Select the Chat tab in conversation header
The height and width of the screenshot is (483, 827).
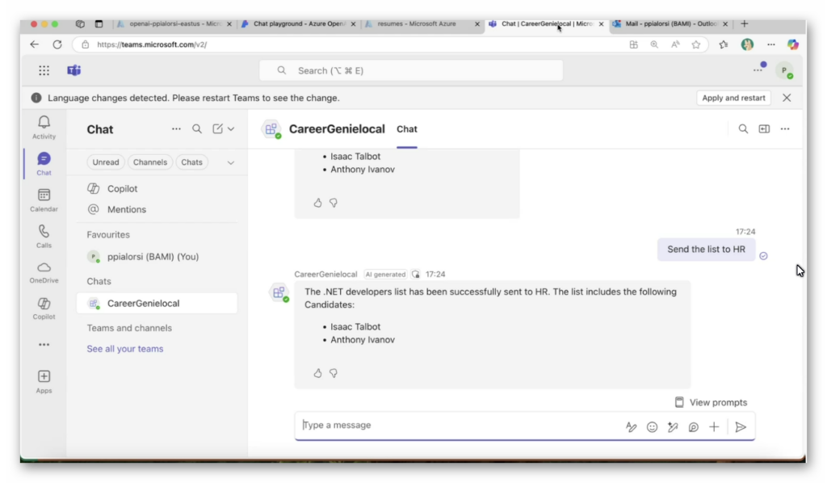point(407,129)
